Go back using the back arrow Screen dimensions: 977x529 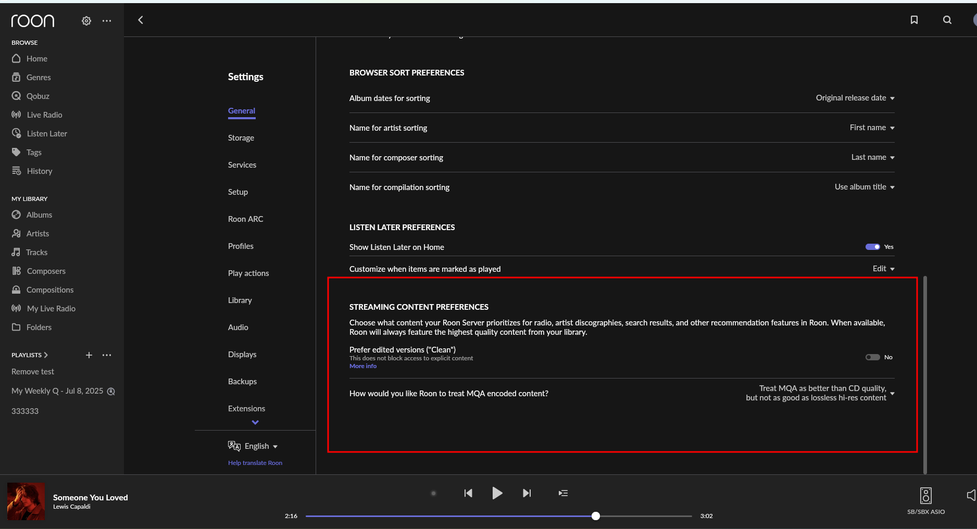[141, 20]
